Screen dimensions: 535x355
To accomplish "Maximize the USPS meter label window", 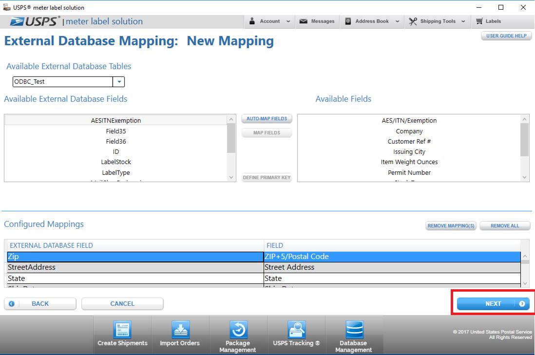I will point(501,7).
